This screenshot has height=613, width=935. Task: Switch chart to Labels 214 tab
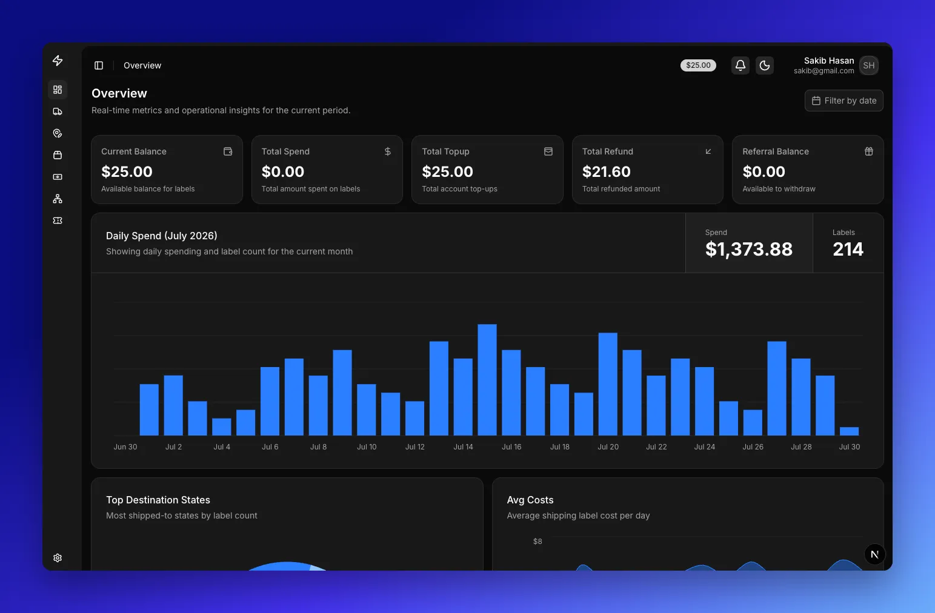[848, 243]
